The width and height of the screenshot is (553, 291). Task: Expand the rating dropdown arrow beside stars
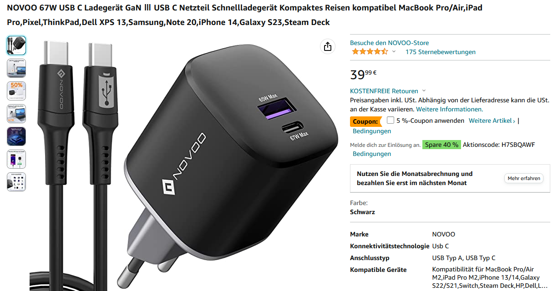click(394, 52)
